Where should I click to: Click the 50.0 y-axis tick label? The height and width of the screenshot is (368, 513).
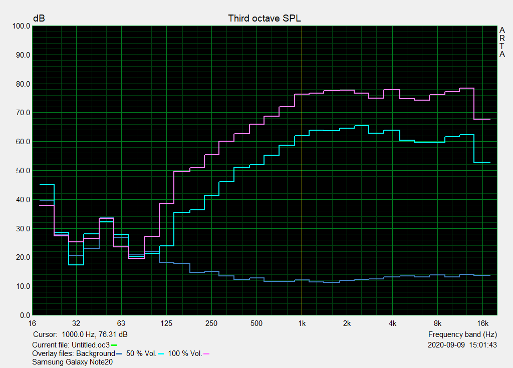coord(23,171)
